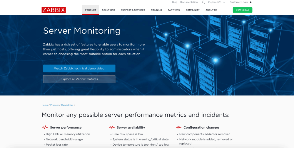
Task: Go to Home breadcrumb link
Action: (x=45, y=105)
